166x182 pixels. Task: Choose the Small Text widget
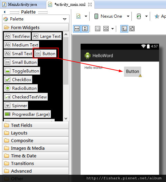(x=18, y=53)
